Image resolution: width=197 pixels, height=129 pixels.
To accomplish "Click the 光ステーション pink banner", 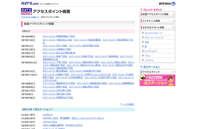I will tap(157, 80).
